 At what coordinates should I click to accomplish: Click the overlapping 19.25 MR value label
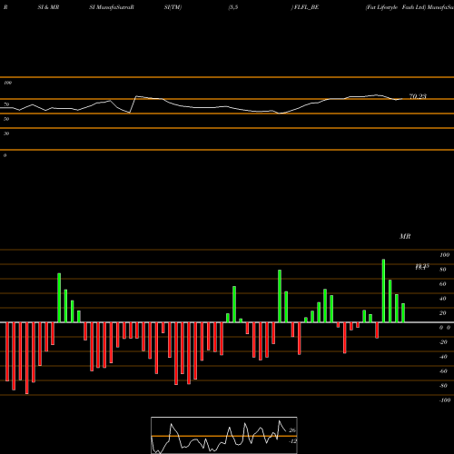[422, 267]
